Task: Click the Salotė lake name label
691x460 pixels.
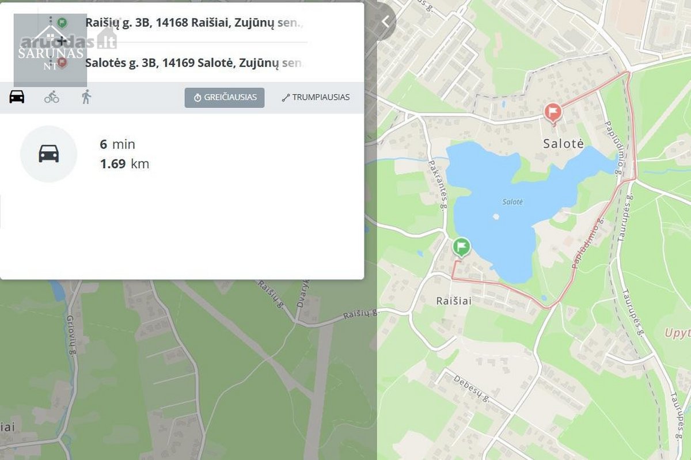Action: tap(512, 202)
